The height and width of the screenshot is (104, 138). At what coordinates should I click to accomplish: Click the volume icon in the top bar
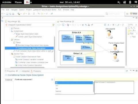[119, 2]
